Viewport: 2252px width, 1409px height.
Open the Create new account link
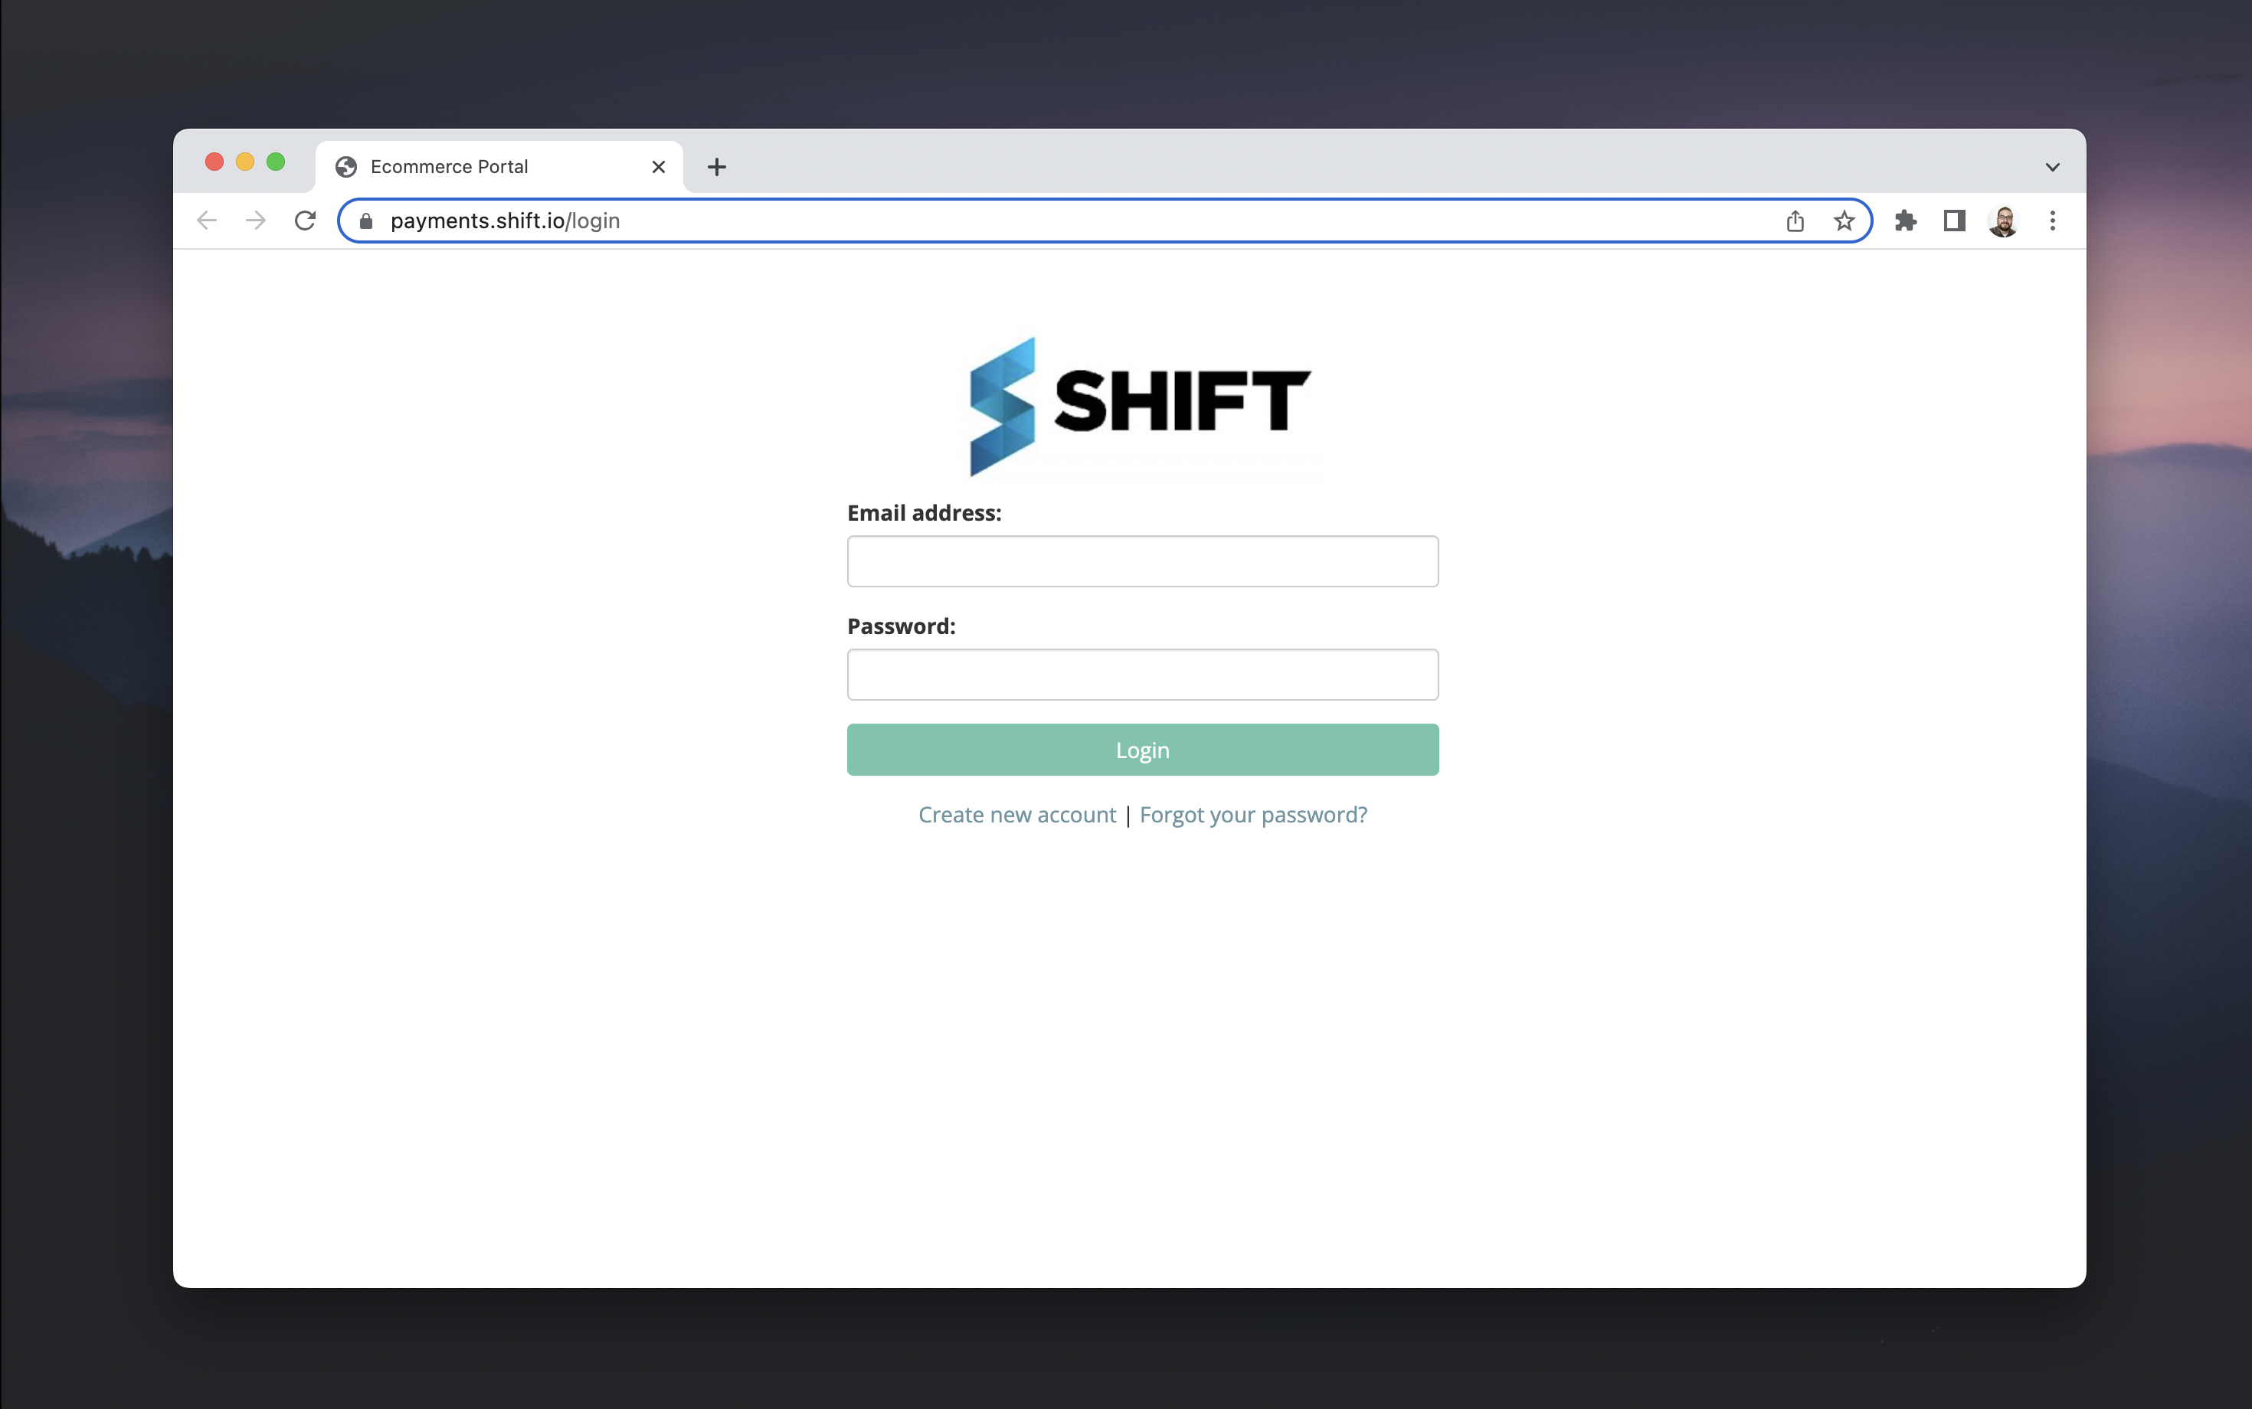[x=1016, y=815]
